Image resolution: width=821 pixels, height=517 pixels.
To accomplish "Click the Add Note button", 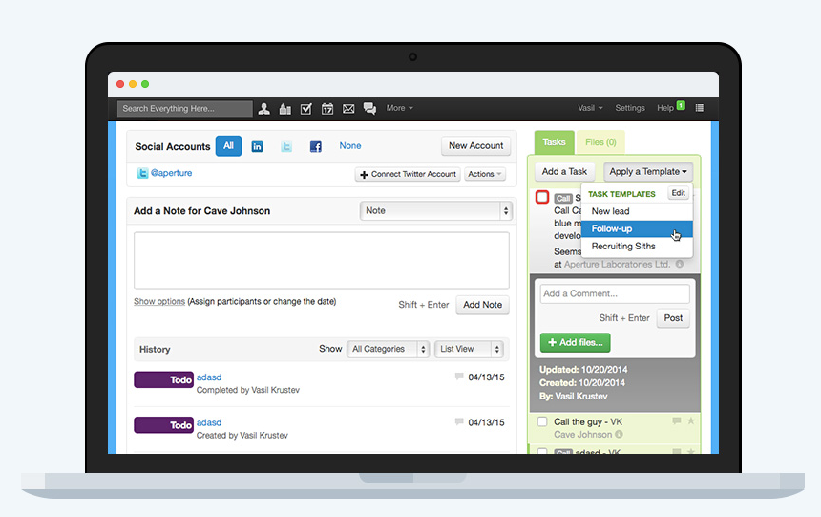I will coord(482,305).
